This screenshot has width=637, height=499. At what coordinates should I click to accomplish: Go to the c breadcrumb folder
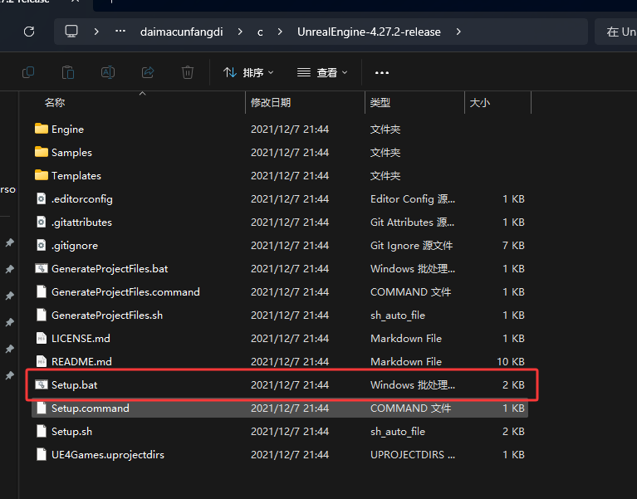click(260, 32)
